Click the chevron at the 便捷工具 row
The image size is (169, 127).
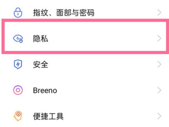(159, 116)
